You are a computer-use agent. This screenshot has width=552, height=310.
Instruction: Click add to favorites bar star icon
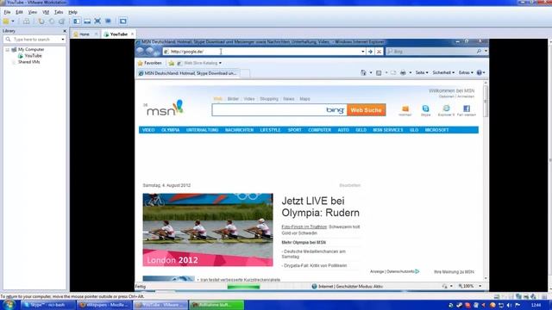172,63
